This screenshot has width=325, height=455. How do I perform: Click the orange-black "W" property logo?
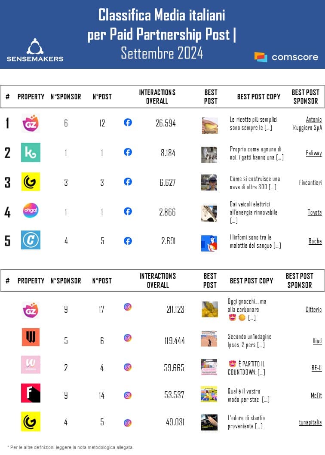(x=31, y=337)
